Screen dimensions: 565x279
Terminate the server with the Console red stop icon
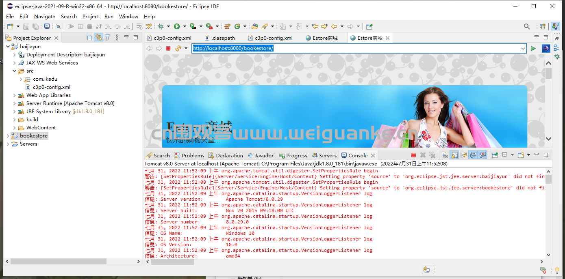[x=413, y=155]
